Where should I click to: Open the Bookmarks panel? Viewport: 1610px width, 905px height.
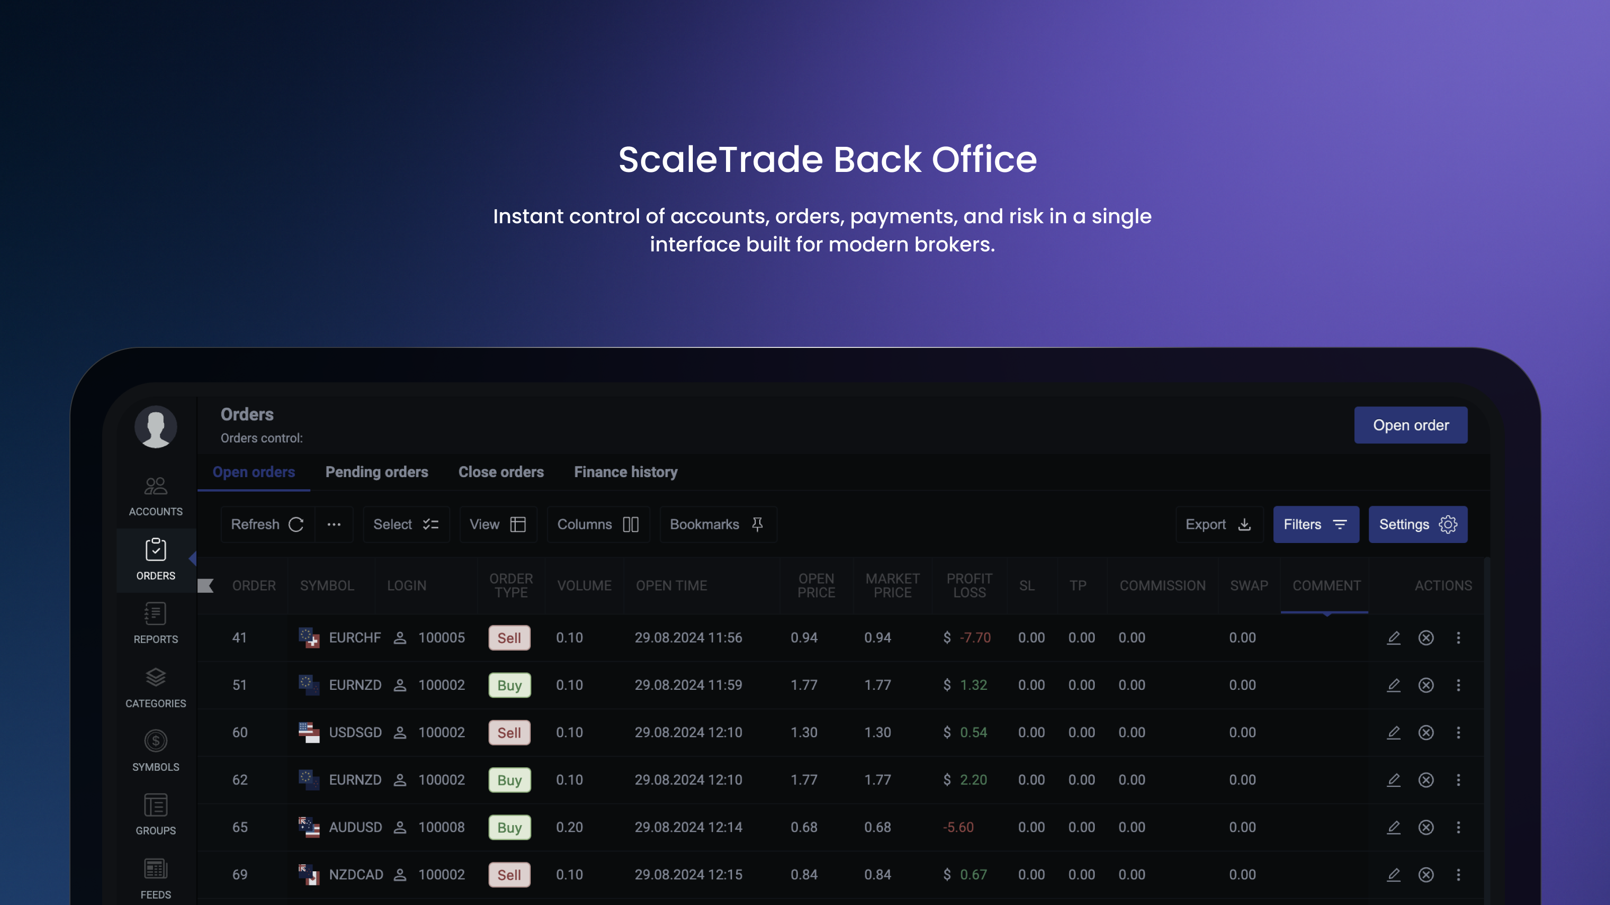[716, 524]
